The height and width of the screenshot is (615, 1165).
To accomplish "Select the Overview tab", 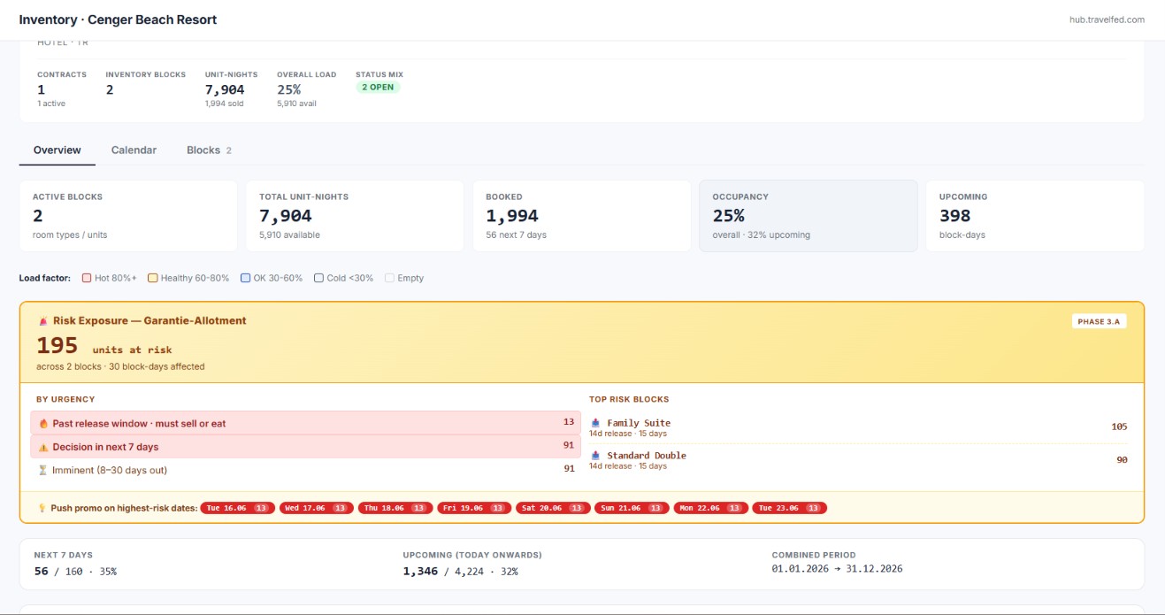I will (x=57, y=150).
